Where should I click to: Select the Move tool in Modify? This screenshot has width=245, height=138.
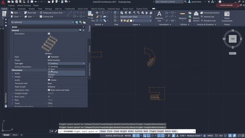click(97, 13)
